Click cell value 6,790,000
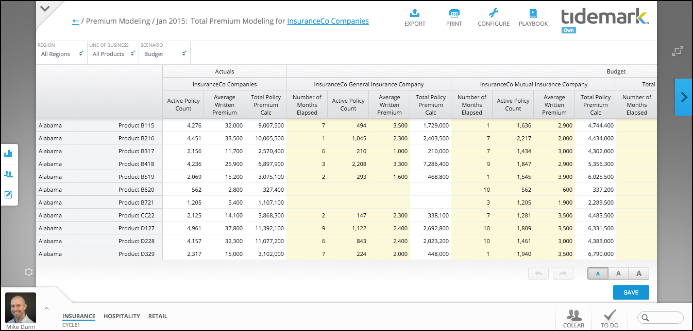Image resolution: width=693 pixels, height=331 pixels. coord(596,254)
